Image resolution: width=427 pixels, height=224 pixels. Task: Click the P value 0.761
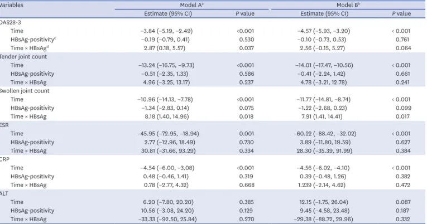pos(402,40)
